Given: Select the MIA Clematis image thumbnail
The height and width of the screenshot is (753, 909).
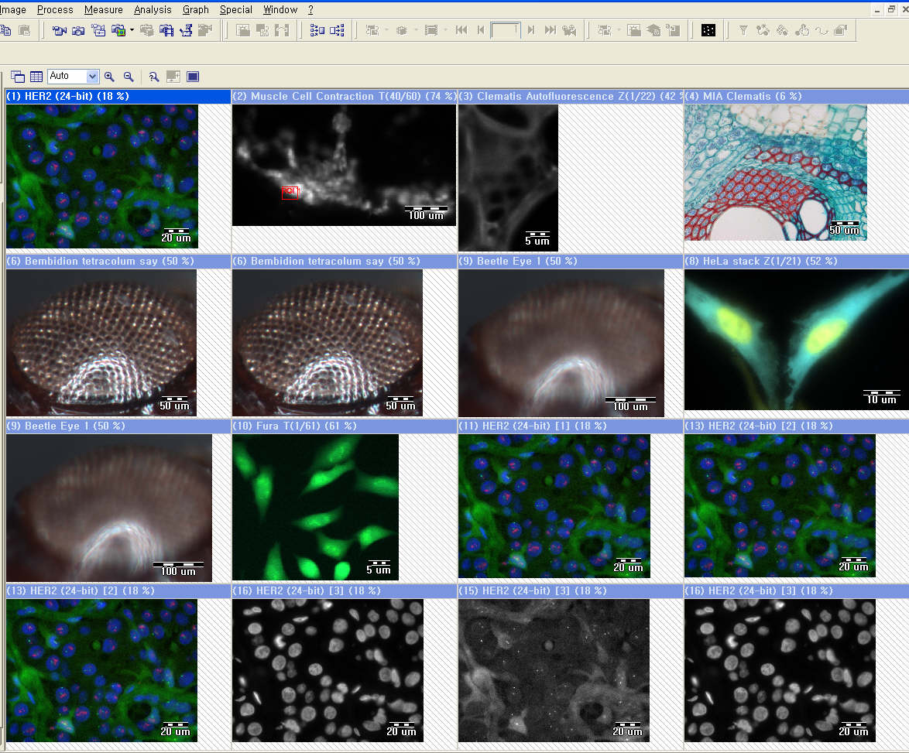Looking at the screenshot, I should click(x=775, y=172).
